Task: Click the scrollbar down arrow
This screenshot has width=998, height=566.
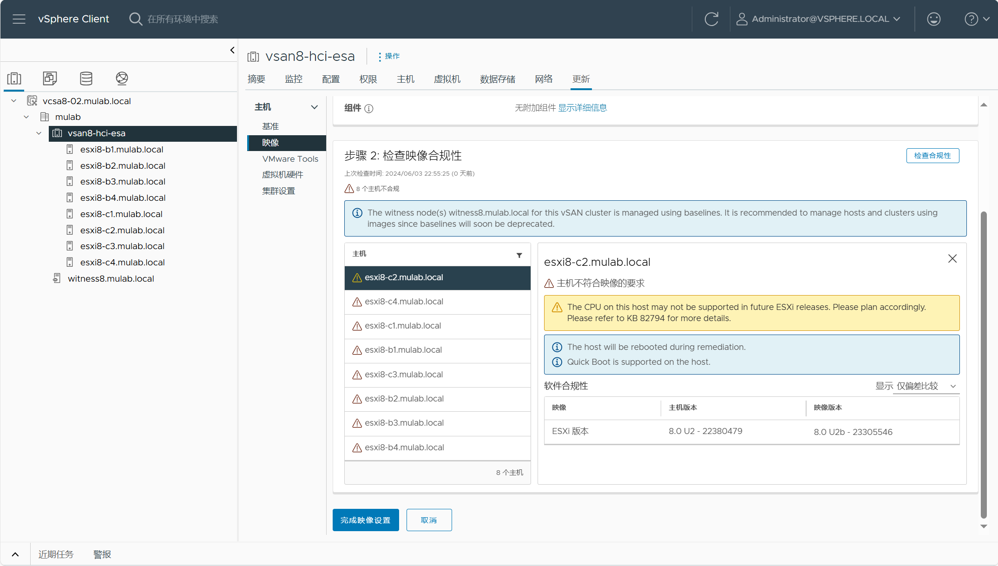Action: (x=984, y=527)
